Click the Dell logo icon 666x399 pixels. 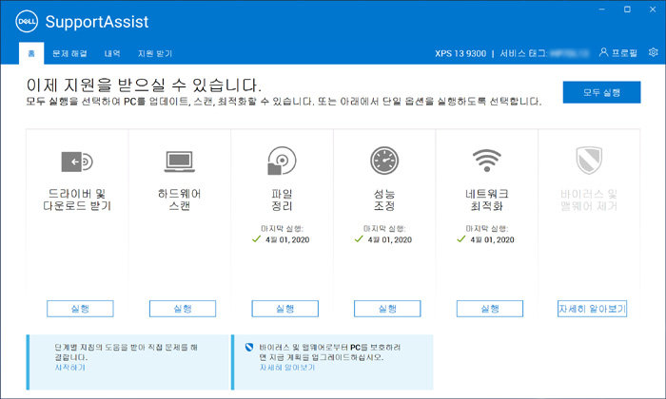(27, 22)
